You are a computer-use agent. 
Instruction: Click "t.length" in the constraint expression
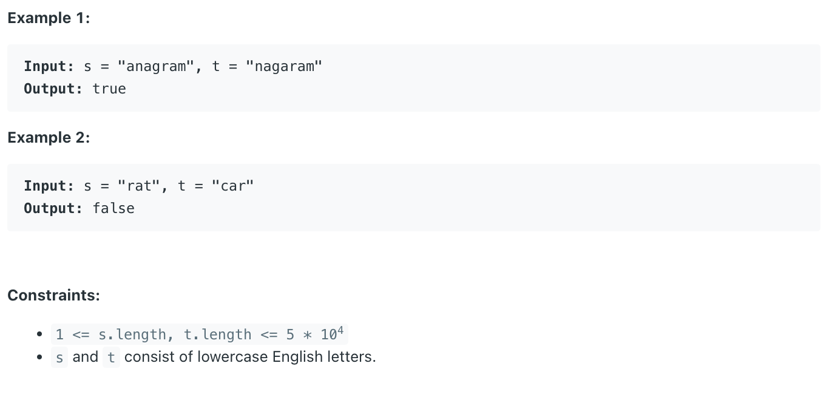[217, 334]
